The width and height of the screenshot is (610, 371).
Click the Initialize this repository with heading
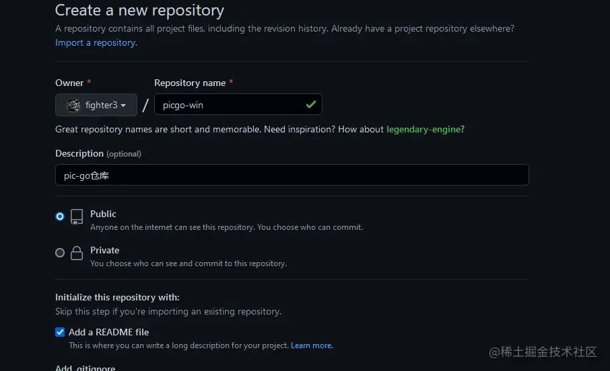click(117, 297)
